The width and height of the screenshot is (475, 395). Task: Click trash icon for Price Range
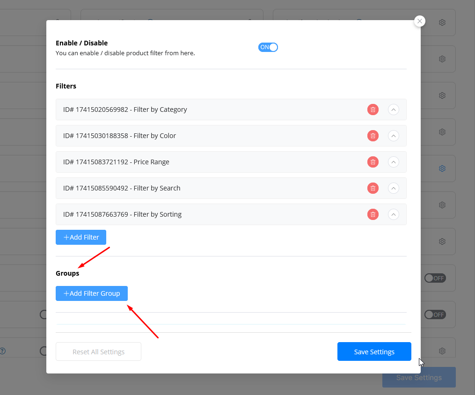(x=373, y=162)
